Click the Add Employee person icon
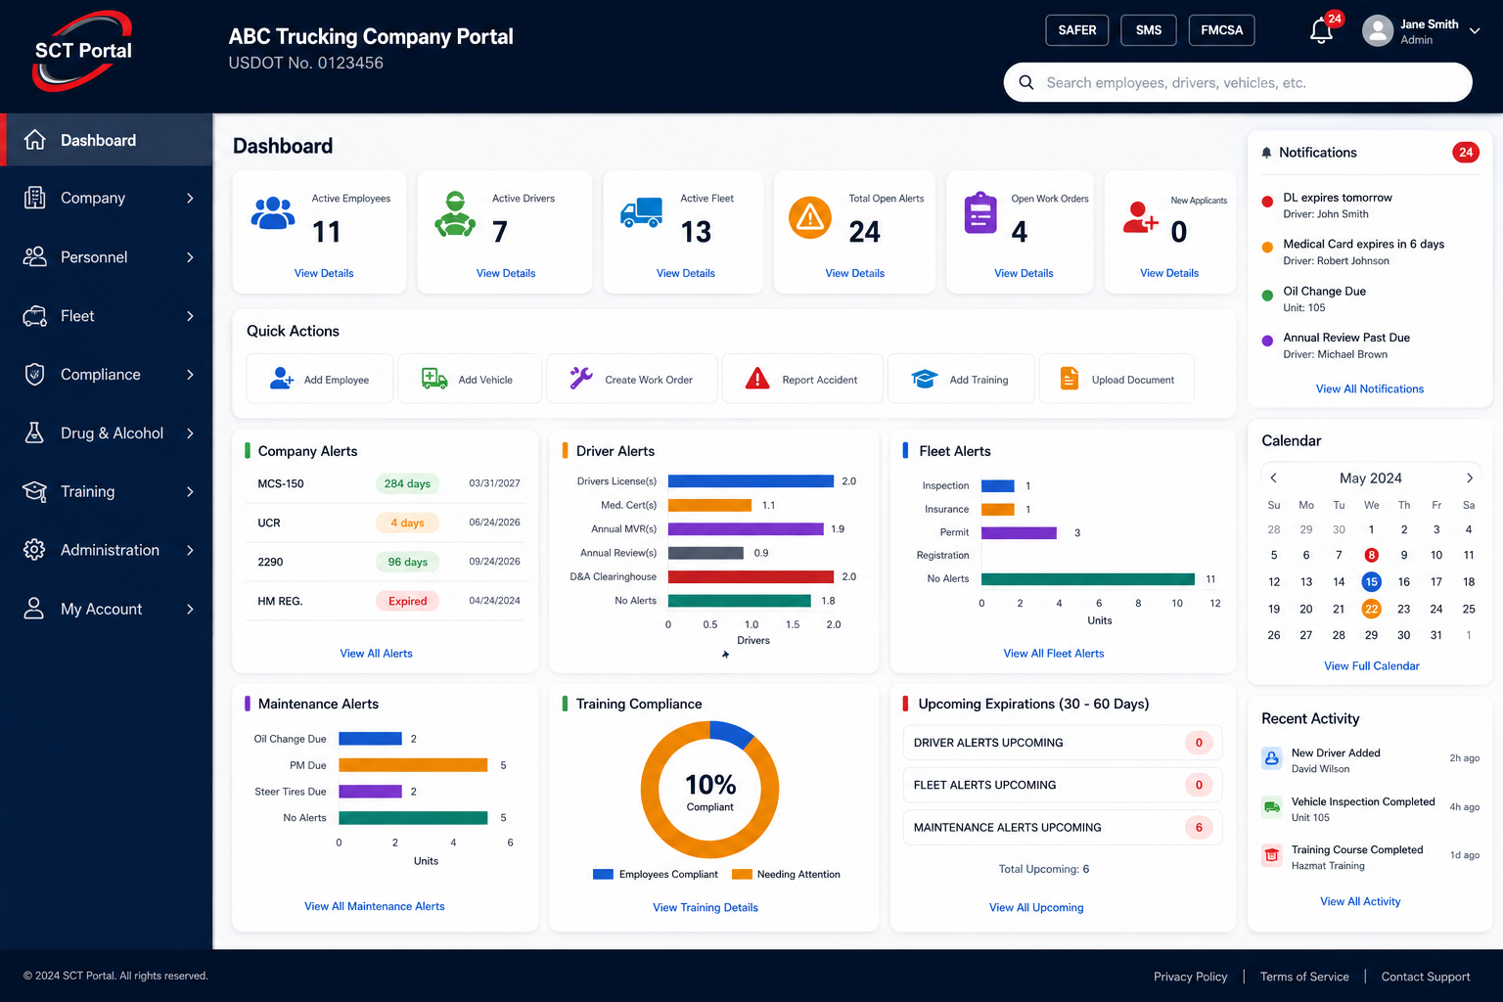 (x=282, y=379)
